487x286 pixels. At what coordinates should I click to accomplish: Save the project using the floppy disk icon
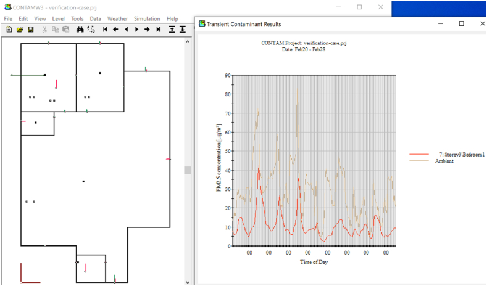[30, 30]
